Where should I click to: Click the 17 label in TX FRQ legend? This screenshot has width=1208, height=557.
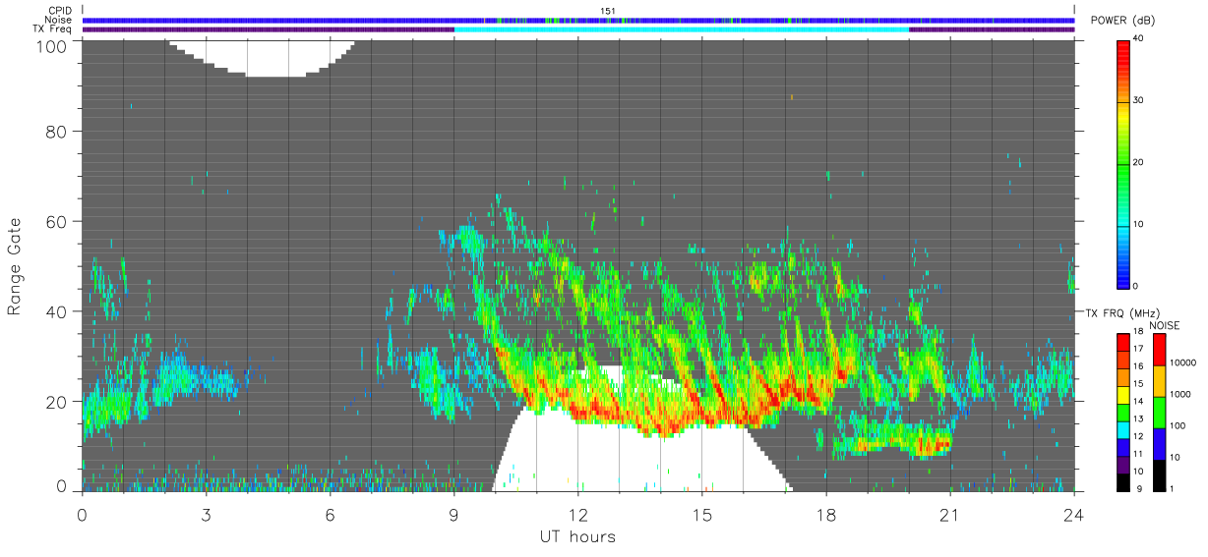[1138, 349]
